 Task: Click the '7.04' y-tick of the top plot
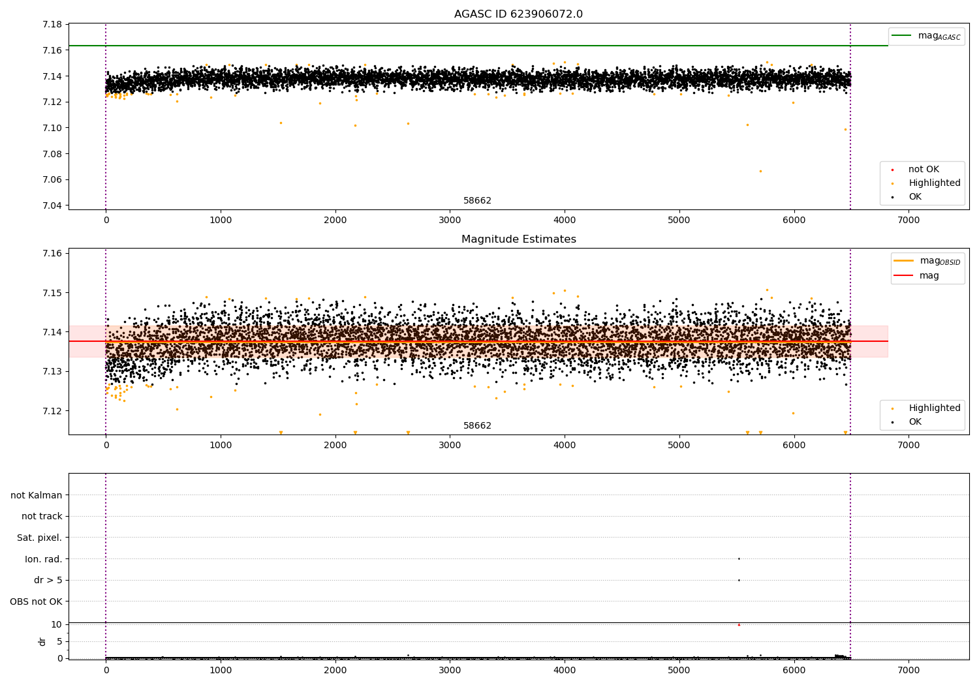pyautogui.click(x=52, y=205)
